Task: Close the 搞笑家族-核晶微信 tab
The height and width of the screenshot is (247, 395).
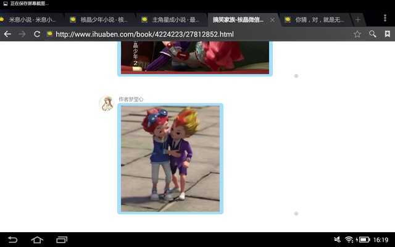Action: click(x=272, y=20)
